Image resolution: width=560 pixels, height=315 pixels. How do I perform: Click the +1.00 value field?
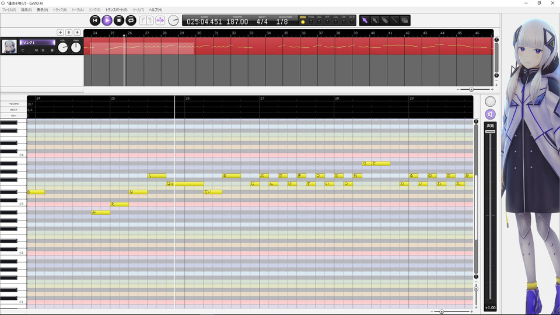click(490, 307)
